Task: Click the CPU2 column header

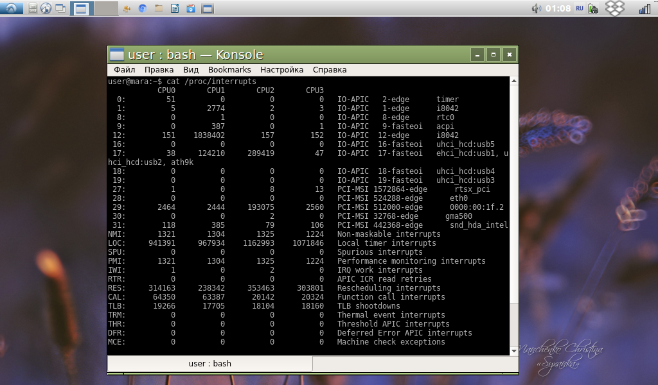Action: coord(265,90)
